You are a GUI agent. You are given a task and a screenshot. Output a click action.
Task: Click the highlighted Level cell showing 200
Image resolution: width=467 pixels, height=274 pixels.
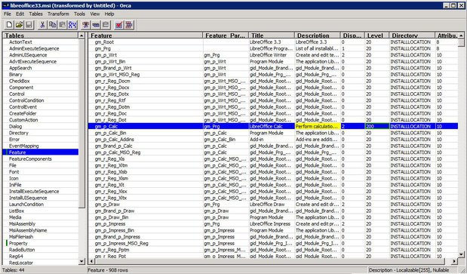[376, 127]
